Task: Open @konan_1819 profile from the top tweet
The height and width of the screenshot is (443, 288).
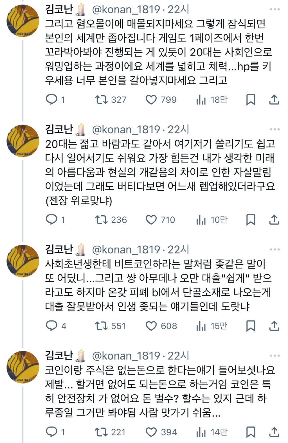Action: (x=124, y=9)
